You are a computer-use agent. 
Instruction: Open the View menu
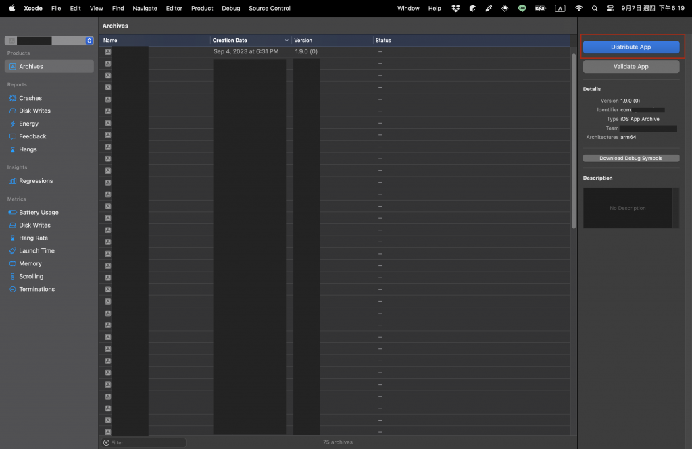pos(96,8)
